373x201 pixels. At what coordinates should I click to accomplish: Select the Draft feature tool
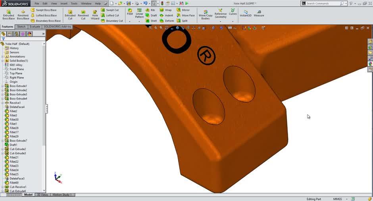(151, 15)
